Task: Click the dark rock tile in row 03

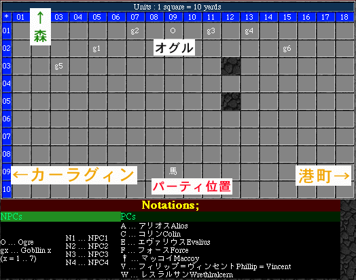Action: (231, 66)
